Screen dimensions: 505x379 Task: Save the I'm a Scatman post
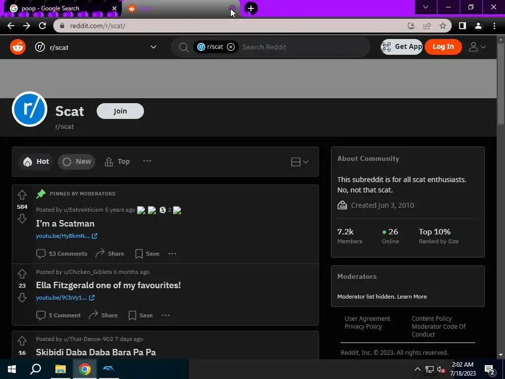coord(147,254)
